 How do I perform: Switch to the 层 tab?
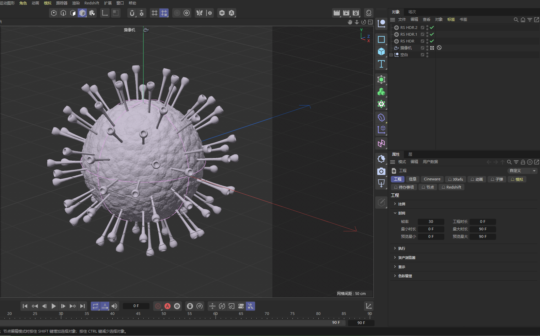(410, 154)
